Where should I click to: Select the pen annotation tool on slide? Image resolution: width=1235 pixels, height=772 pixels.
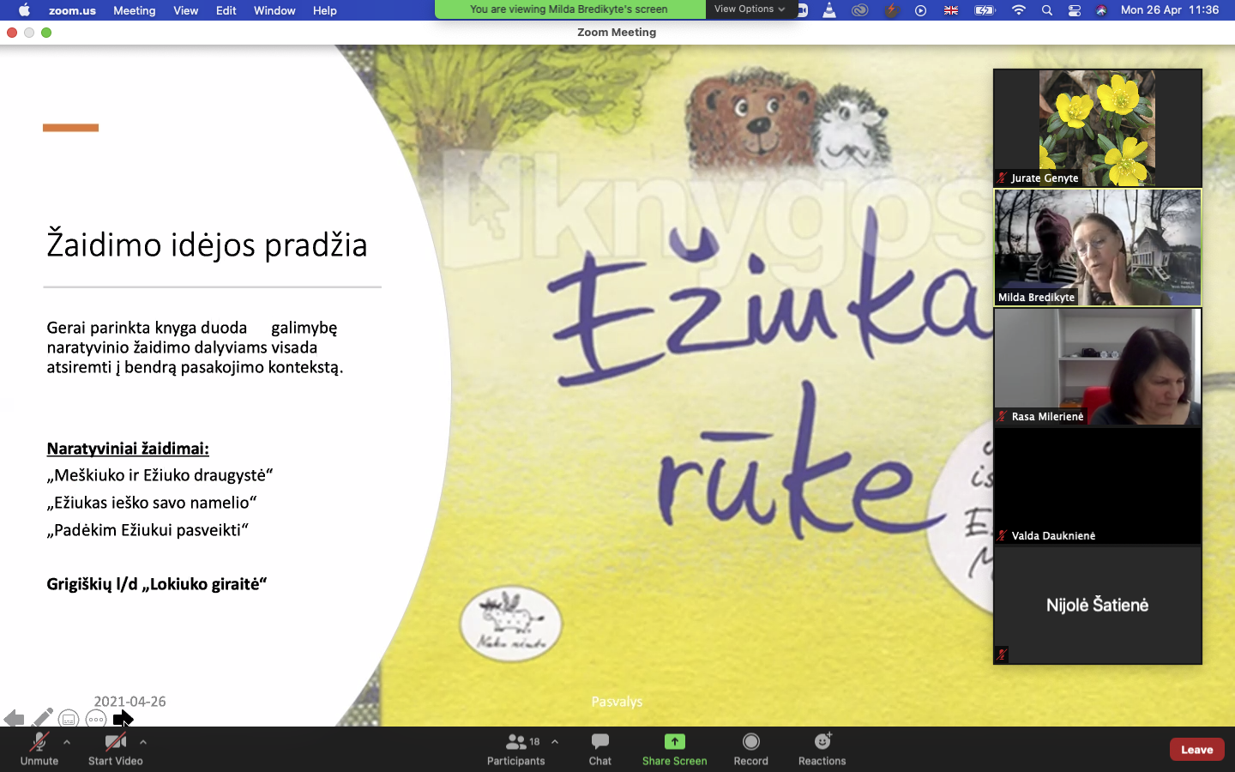coord(42,718)
